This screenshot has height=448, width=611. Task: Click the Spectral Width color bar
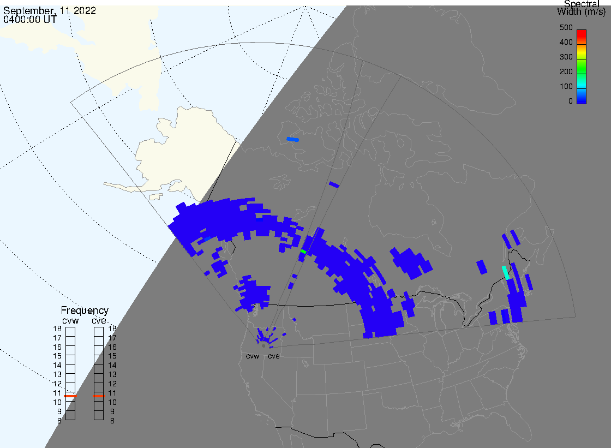(582, 67)
